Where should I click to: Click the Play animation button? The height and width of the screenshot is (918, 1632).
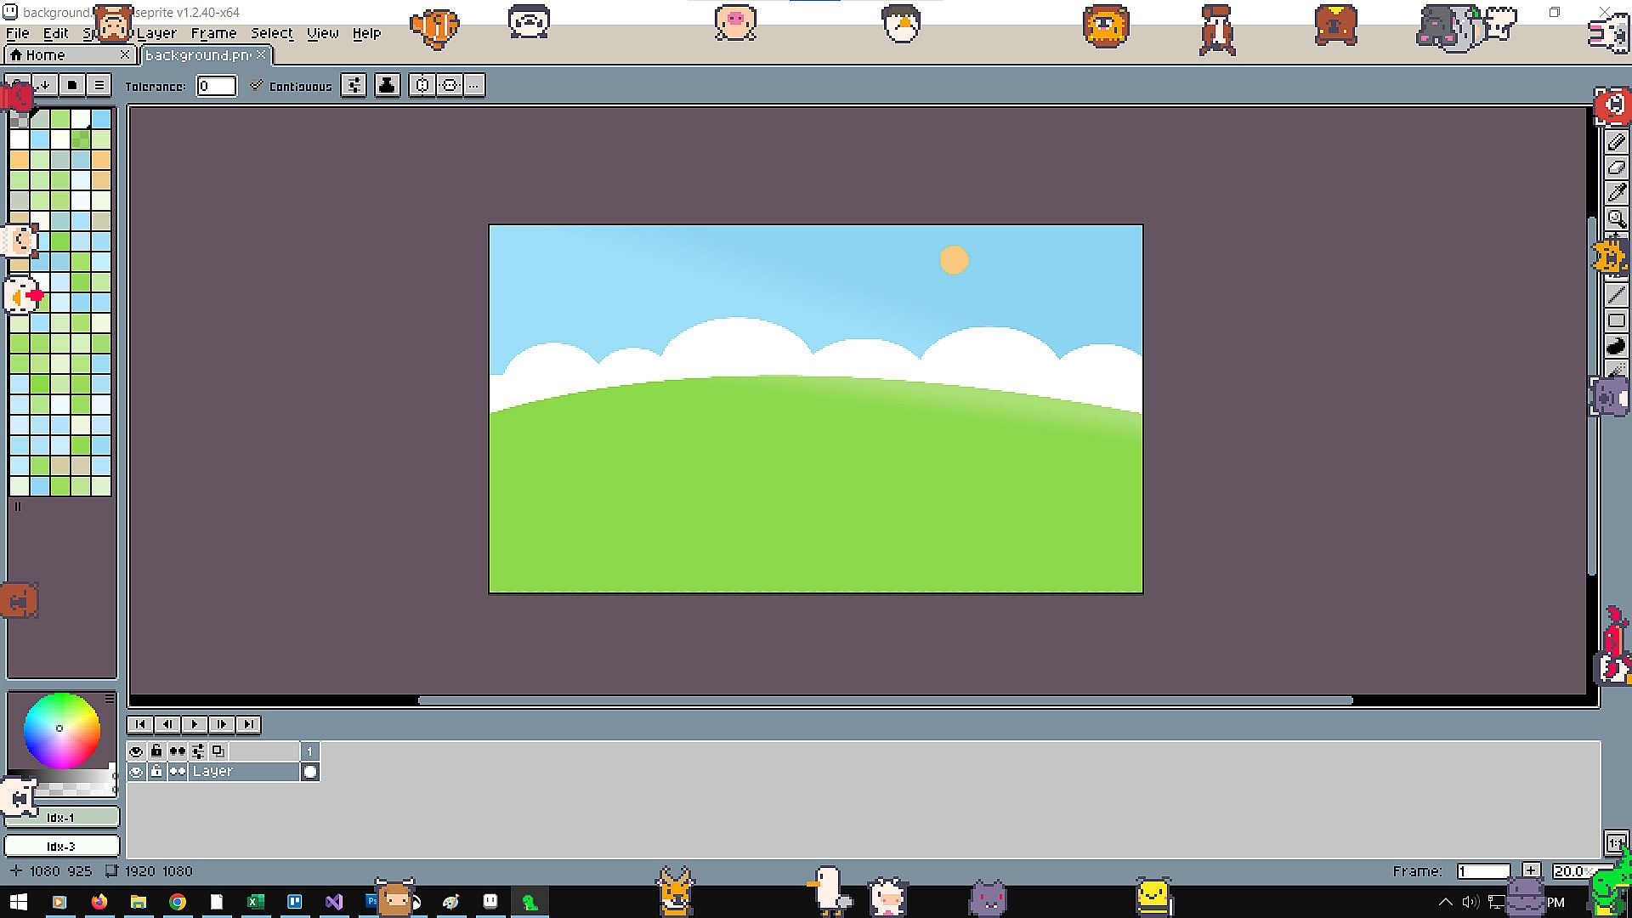[x=194, y=724]
